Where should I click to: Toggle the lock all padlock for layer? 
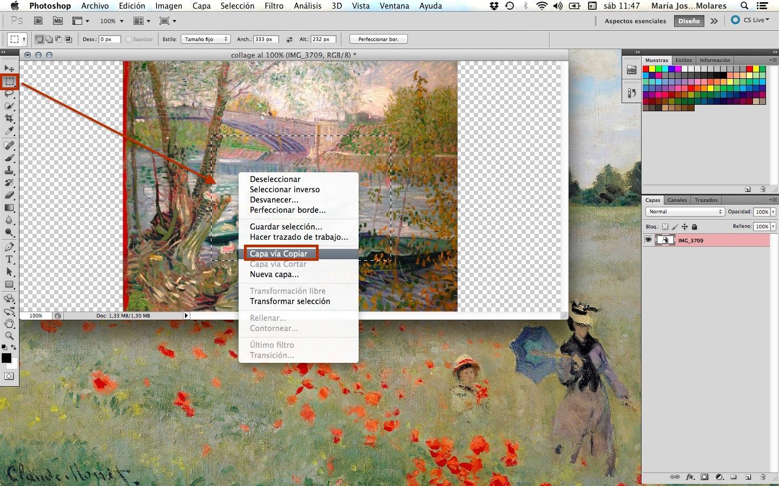[x=695, y=227]
